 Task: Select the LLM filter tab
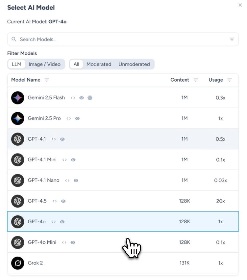[16, 64]
